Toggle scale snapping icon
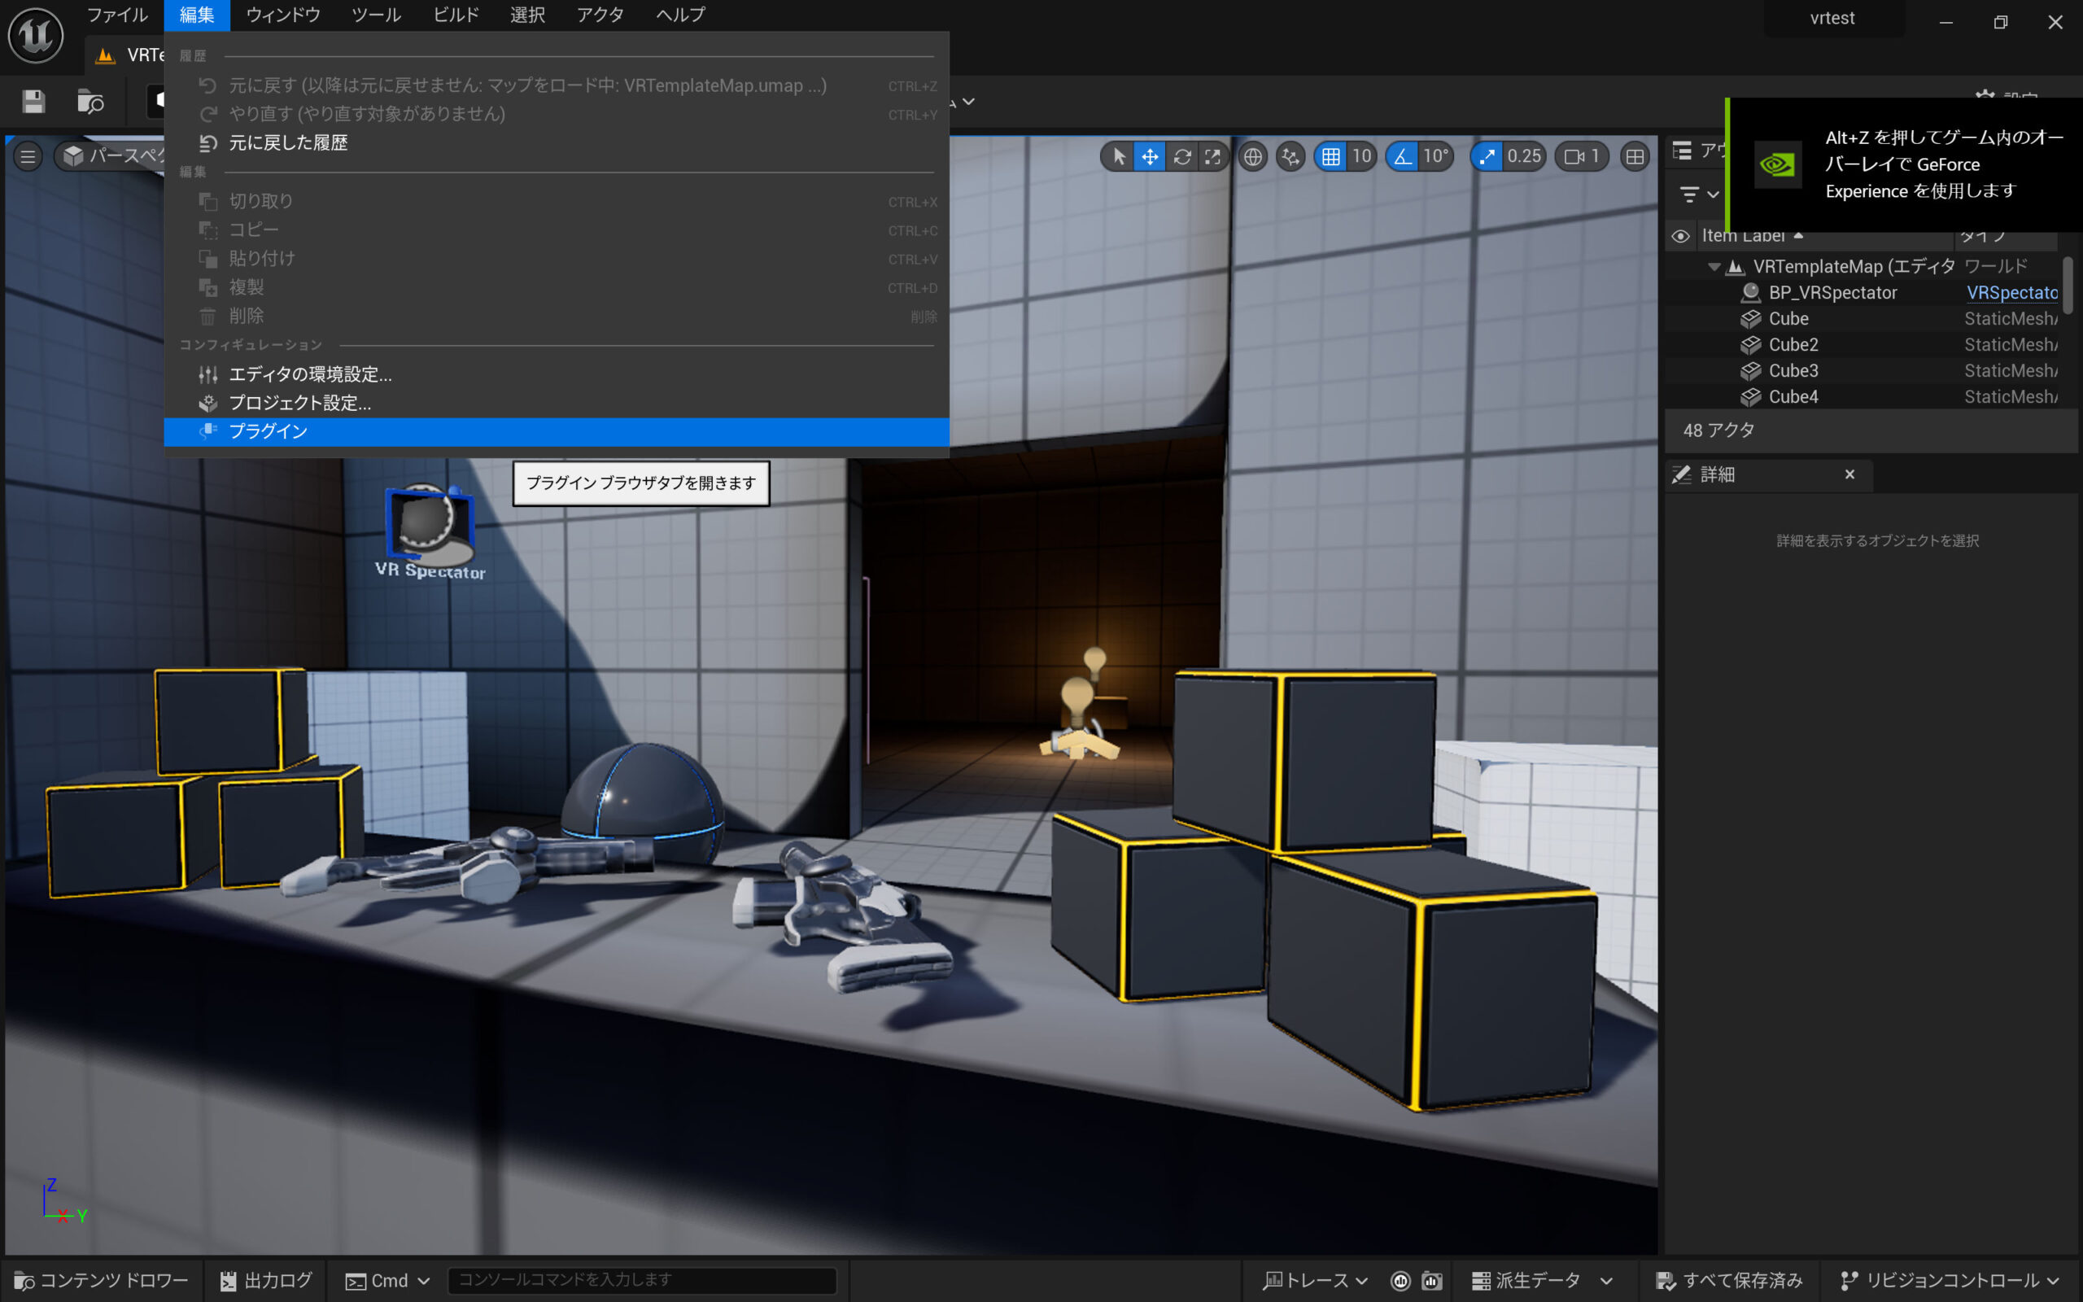Viewport: 2083px width, 1302px height. point(1487,157)
